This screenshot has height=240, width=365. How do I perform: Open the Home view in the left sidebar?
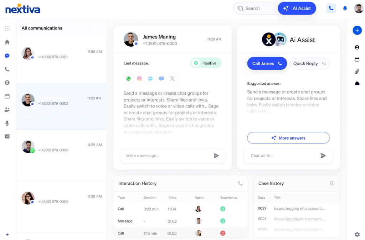click(7, 42)
